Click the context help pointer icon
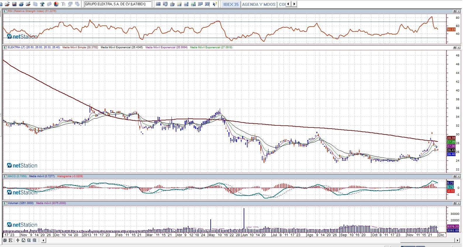This screenshot has height=247, width=464. (215, 4)
